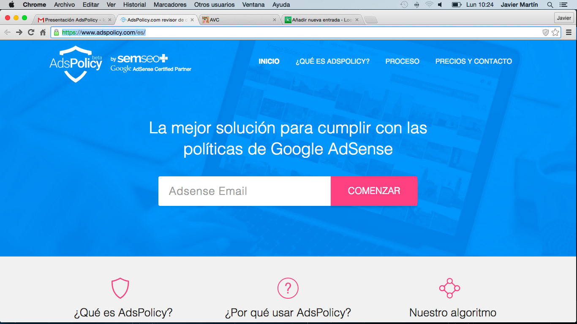Click the Adsense Email input field
The height and width of the screenshot is (324, 577).
click(245, 191)
